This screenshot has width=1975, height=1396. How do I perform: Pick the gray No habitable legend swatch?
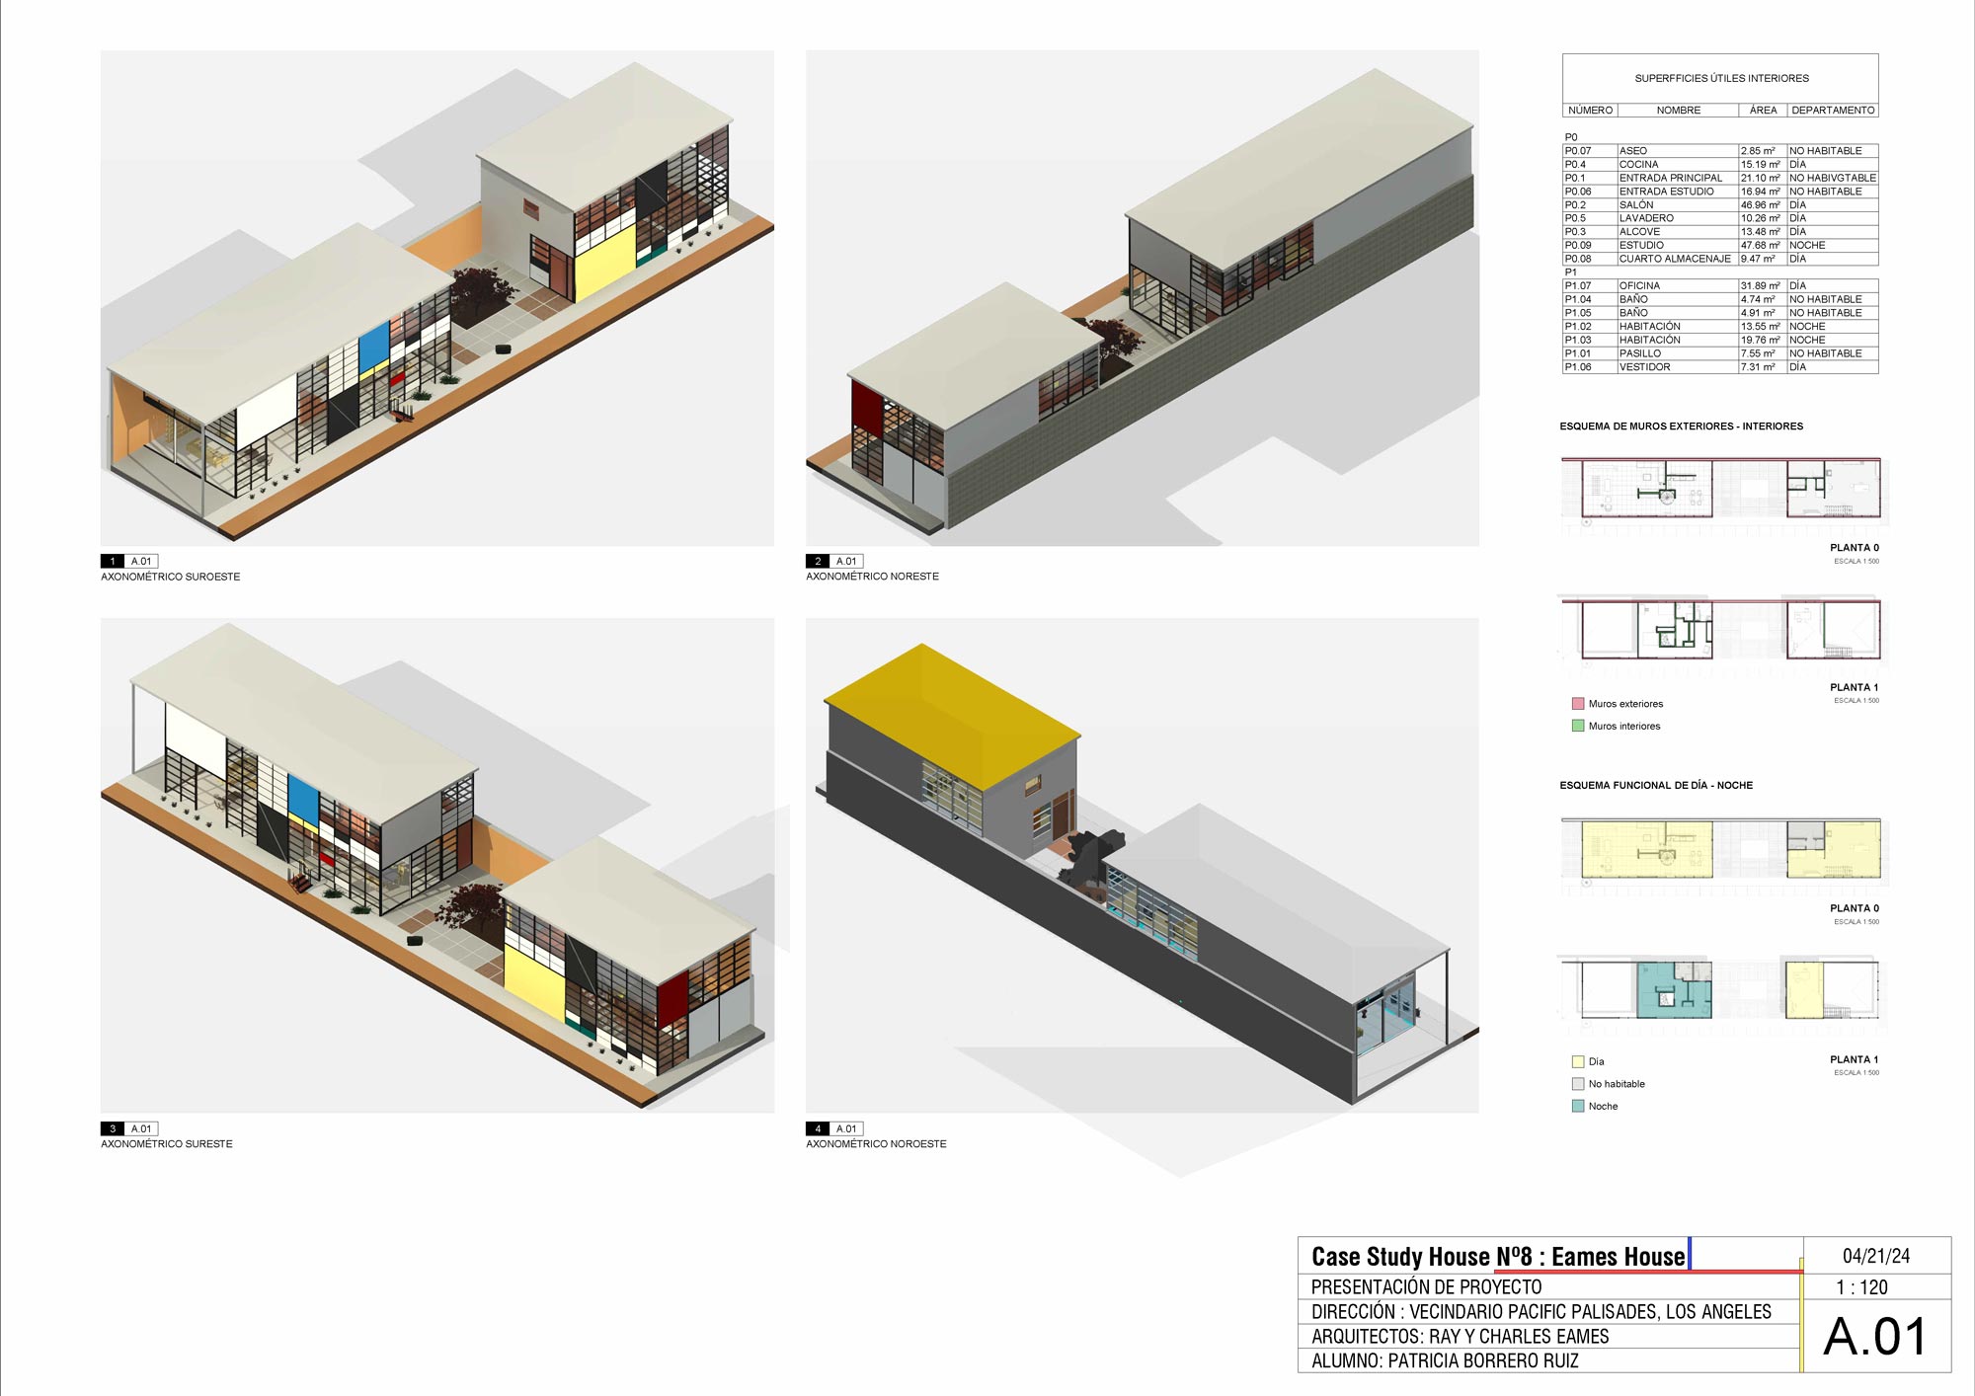1578,1084
